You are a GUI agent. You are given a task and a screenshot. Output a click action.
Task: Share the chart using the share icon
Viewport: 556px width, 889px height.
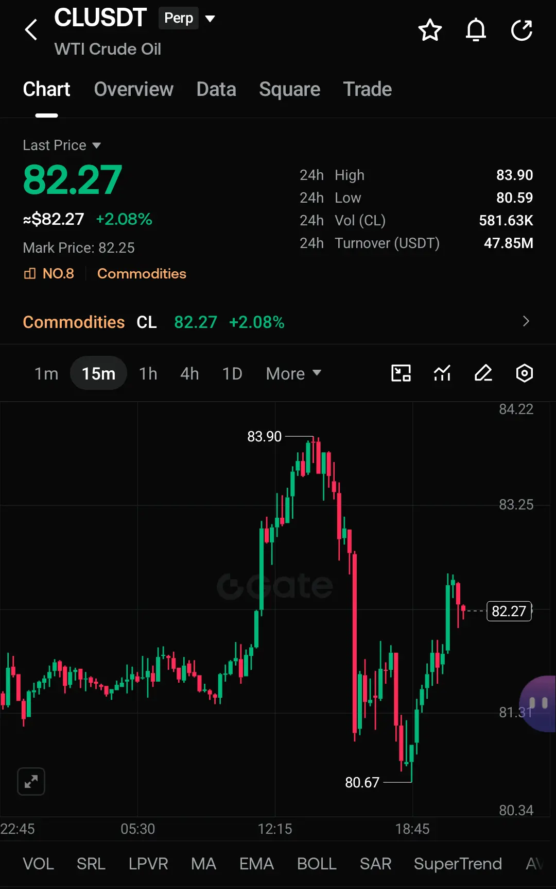[522, 30]
